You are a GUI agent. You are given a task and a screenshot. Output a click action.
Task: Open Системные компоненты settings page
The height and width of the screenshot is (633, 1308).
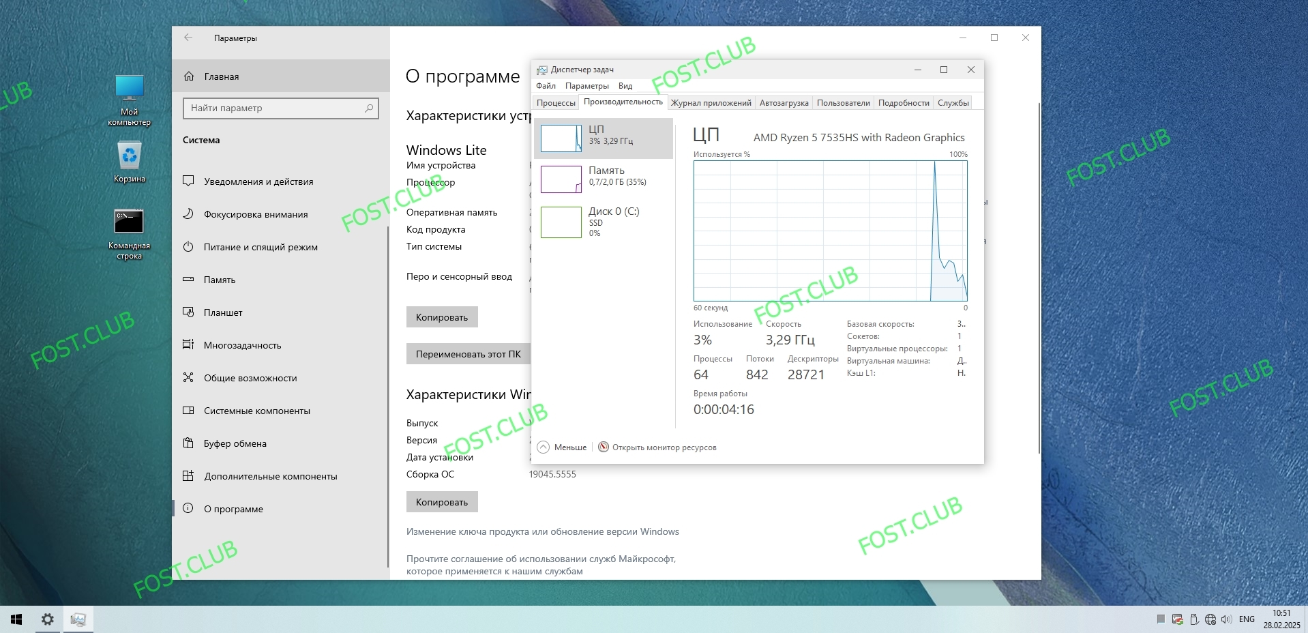pyautogui.click(x=281, y=411)
